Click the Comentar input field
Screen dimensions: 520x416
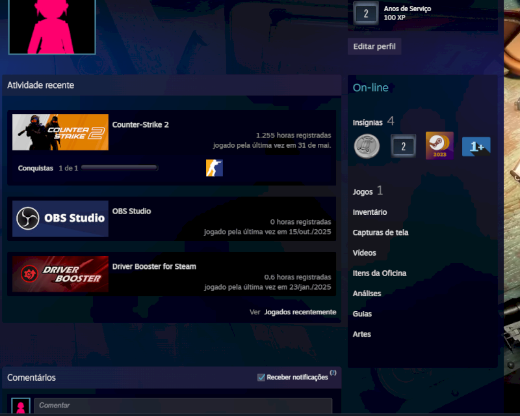tap(183, 406)
